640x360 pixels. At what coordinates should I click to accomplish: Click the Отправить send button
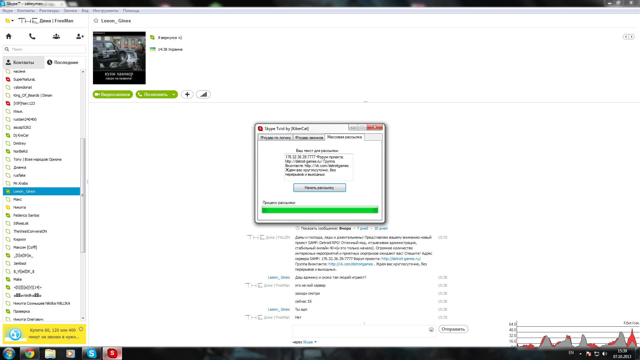coord(453,329)
